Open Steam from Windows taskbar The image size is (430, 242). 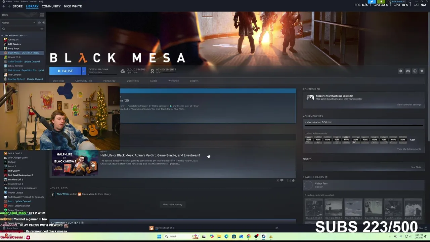tap(263, 236)
